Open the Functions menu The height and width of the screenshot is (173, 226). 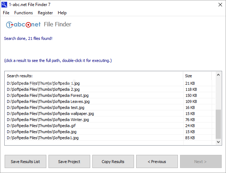(24, 13)
